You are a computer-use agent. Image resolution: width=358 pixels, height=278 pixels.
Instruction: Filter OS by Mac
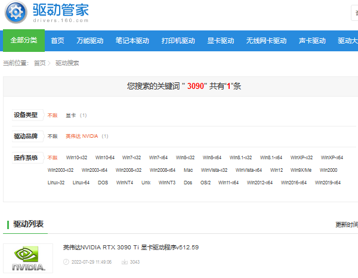tap(188, 170)
